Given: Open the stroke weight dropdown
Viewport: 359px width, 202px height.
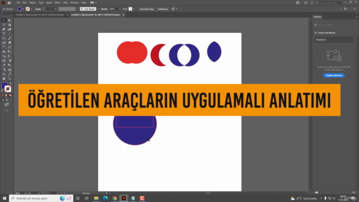Looking at the screenshot, I should tap(56, 9).
